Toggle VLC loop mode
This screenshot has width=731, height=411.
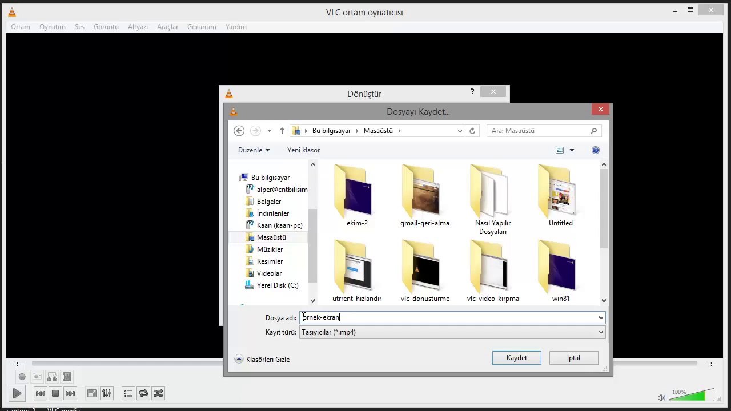pyautogui.click(x=143, y=393)
